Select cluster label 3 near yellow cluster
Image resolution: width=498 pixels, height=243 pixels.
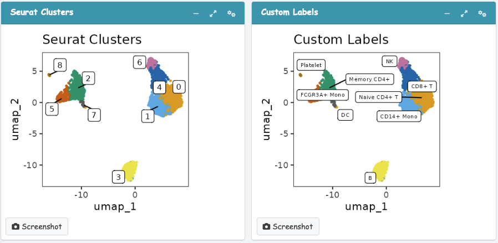coord(118,178)
